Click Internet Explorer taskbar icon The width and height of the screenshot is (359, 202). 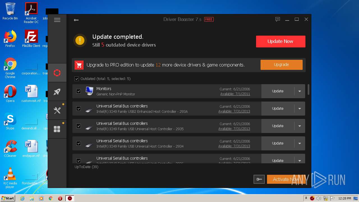coord(22,198)
